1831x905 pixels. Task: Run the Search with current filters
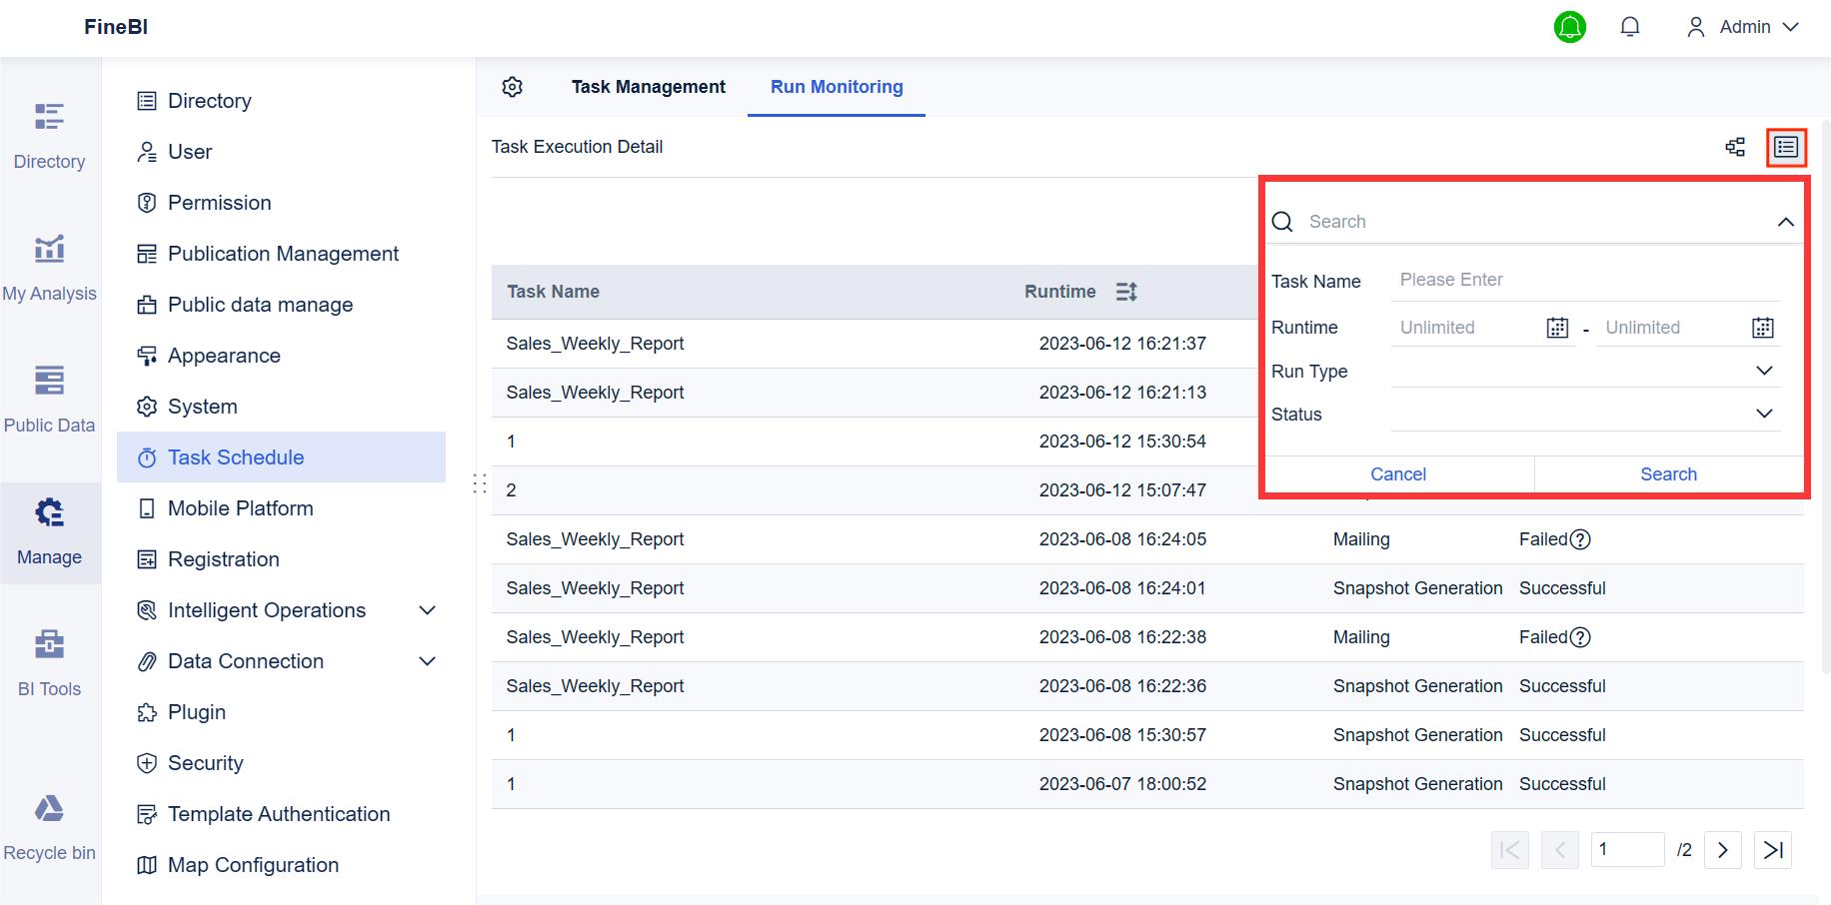coord(1668,473)
